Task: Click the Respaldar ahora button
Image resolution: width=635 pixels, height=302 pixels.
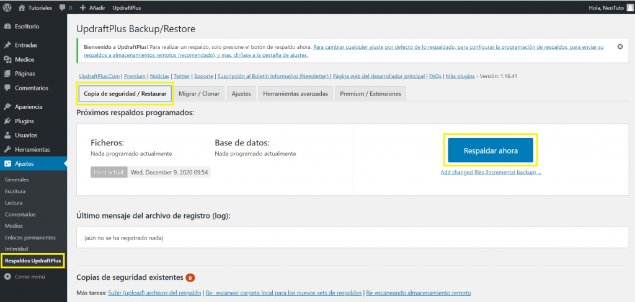Action: point(491,150)
